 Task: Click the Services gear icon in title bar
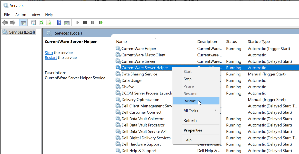(x=6, y=5)
